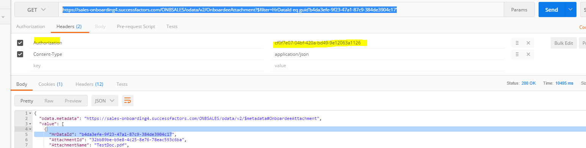586x148 pixels.
Task: Click the Content-Type key cell
Action: click(x=146, y=54)
